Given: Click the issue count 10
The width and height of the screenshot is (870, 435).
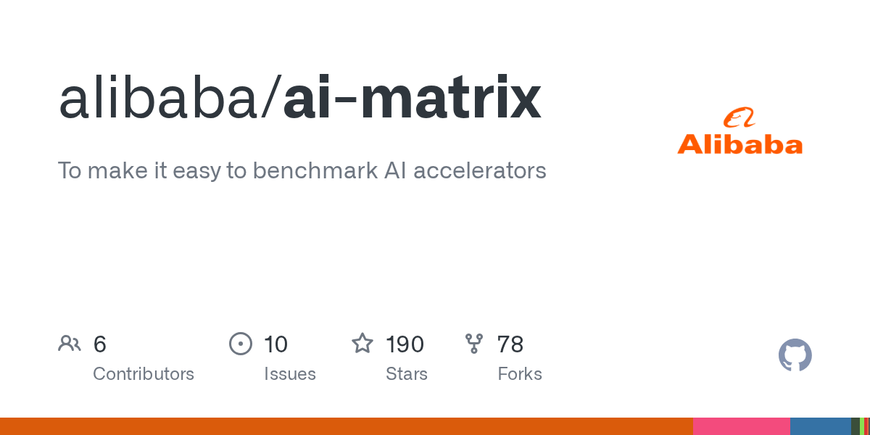Looking at the screenshot, I should pos(275,344).
